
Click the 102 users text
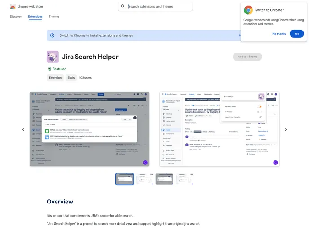click(85, 78)
